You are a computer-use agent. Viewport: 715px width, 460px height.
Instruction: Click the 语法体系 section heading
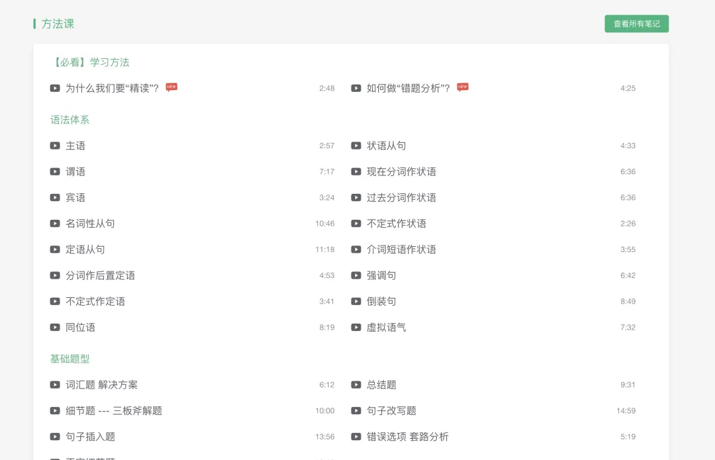point(70,120)
